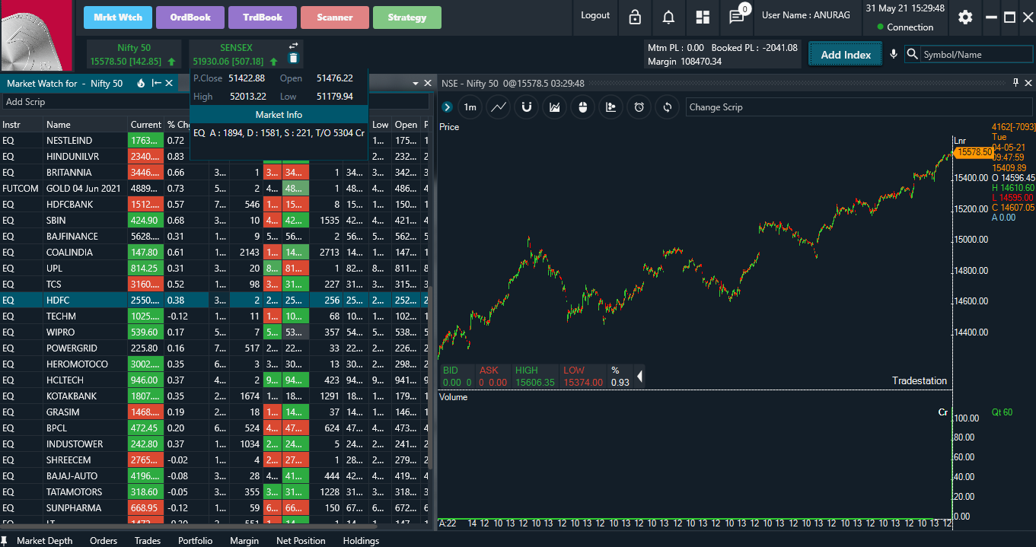Viewport: 1036px width, 547px height.
Task: Click the Connection status indicator
Action: coord(905,27)
